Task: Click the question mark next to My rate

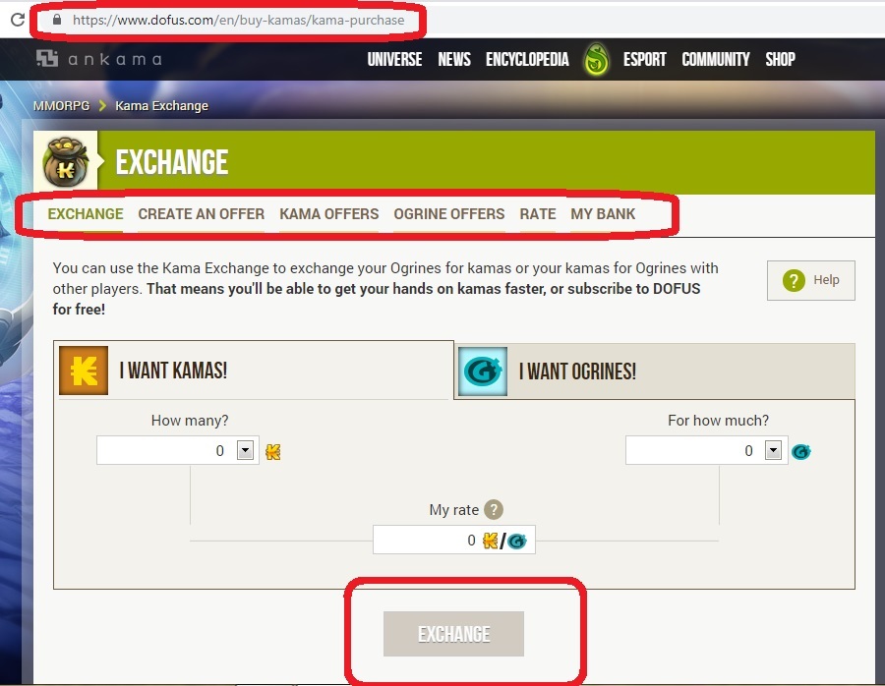Action: coord(494,510)
